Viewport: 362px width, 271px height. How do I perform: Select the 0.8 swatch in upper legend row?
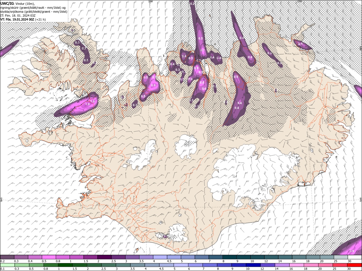(x=63, y=257)
